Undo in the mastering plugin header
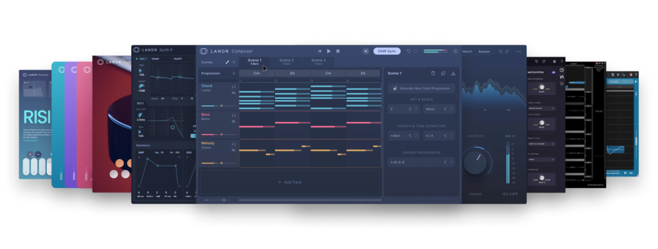The image size is (658, 249). coord(501,51)
